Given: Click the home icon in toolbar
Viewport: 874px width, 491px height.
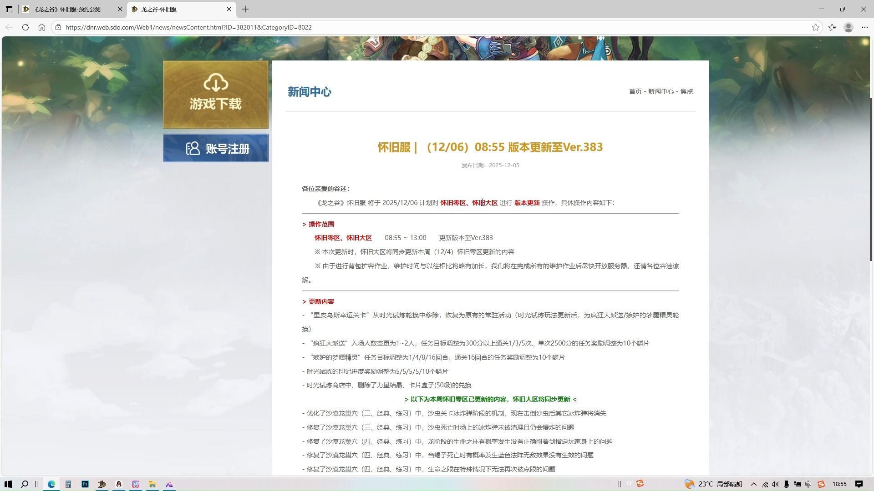Looking at the screenshot, I should pos(42,27).
